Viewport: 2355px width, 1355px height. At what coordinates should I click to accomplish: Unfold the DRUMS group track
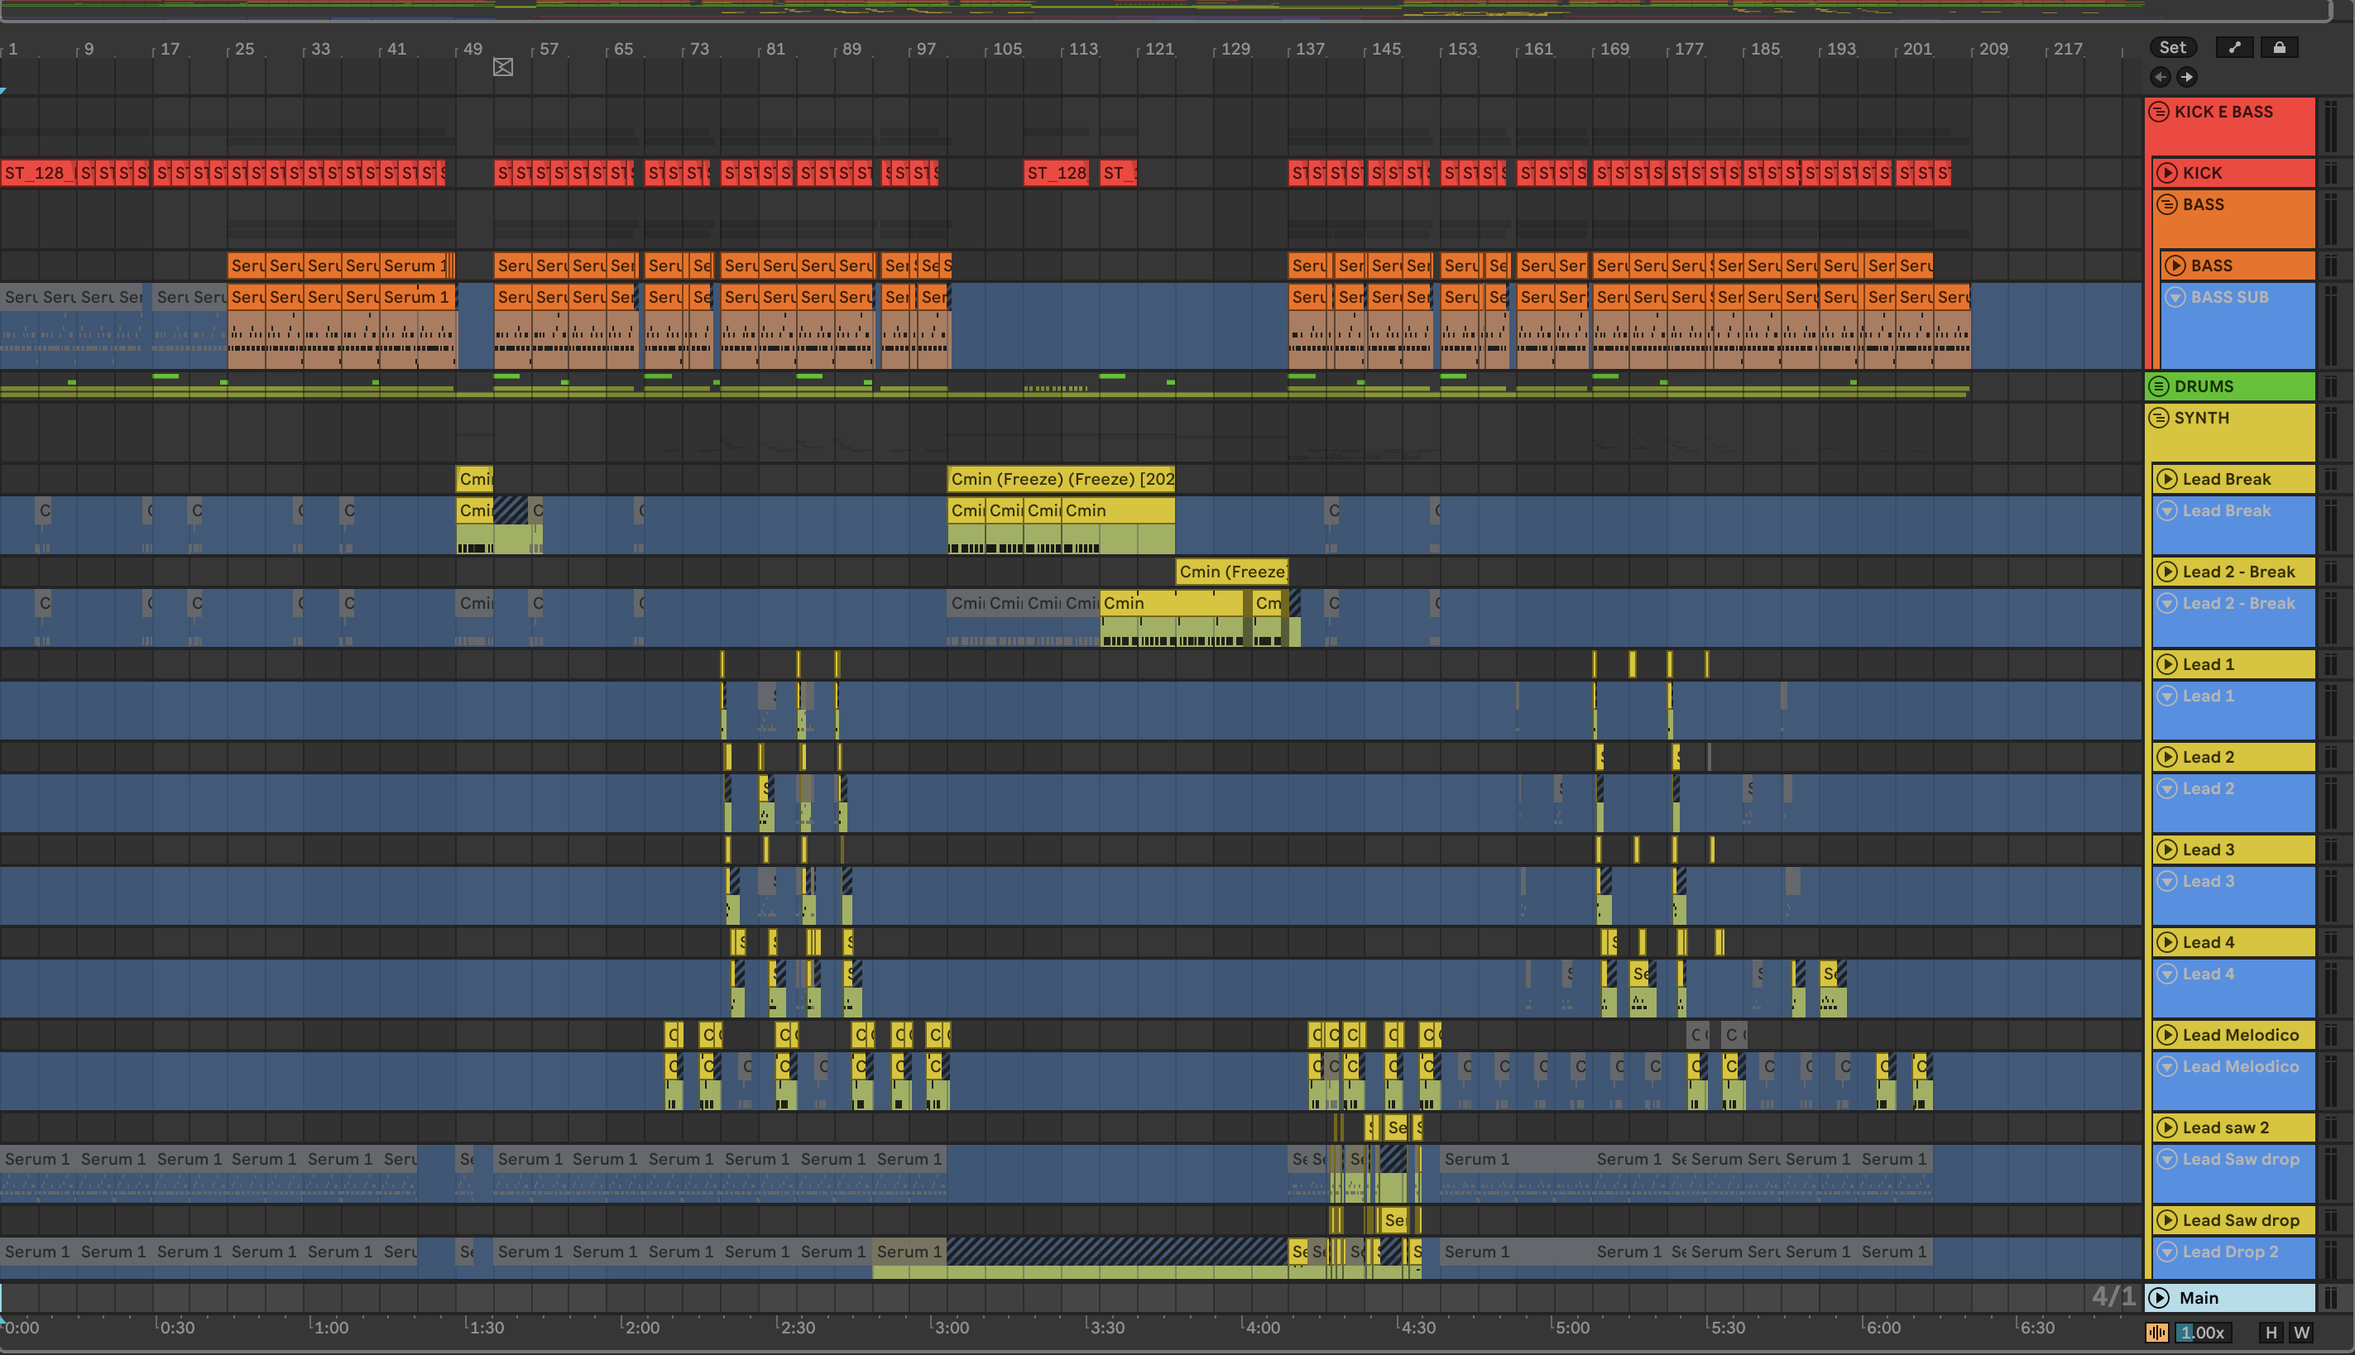(x=2159, y=386)
